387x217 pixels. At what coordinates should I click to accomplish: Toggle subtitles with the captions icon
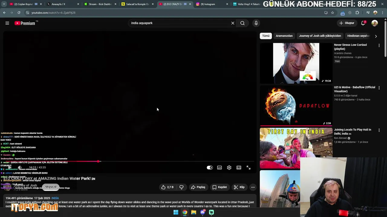220,168
